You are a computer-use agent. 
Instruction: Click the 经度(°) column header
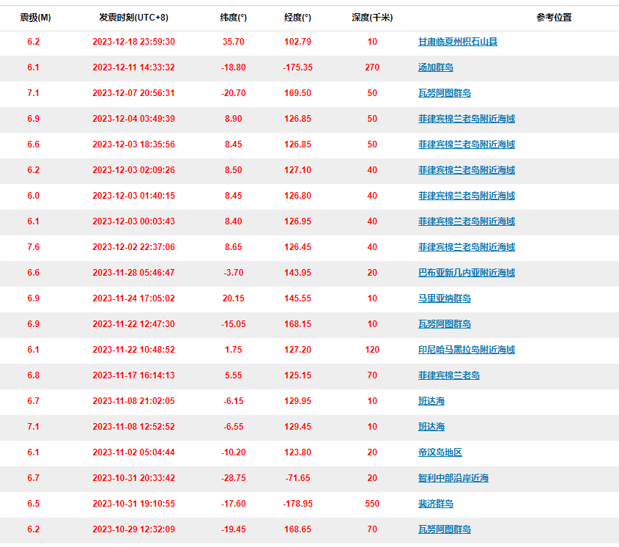pyautogui.click(x=297, y=18)
